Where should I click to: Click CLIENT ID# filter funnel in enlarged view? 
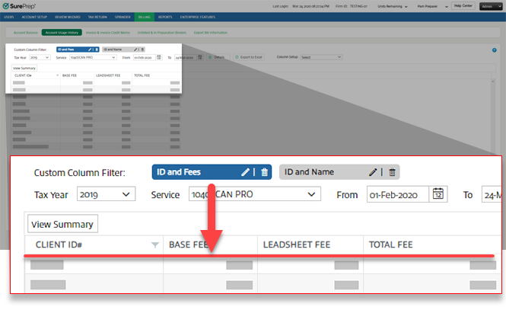(x=155, y=245)
